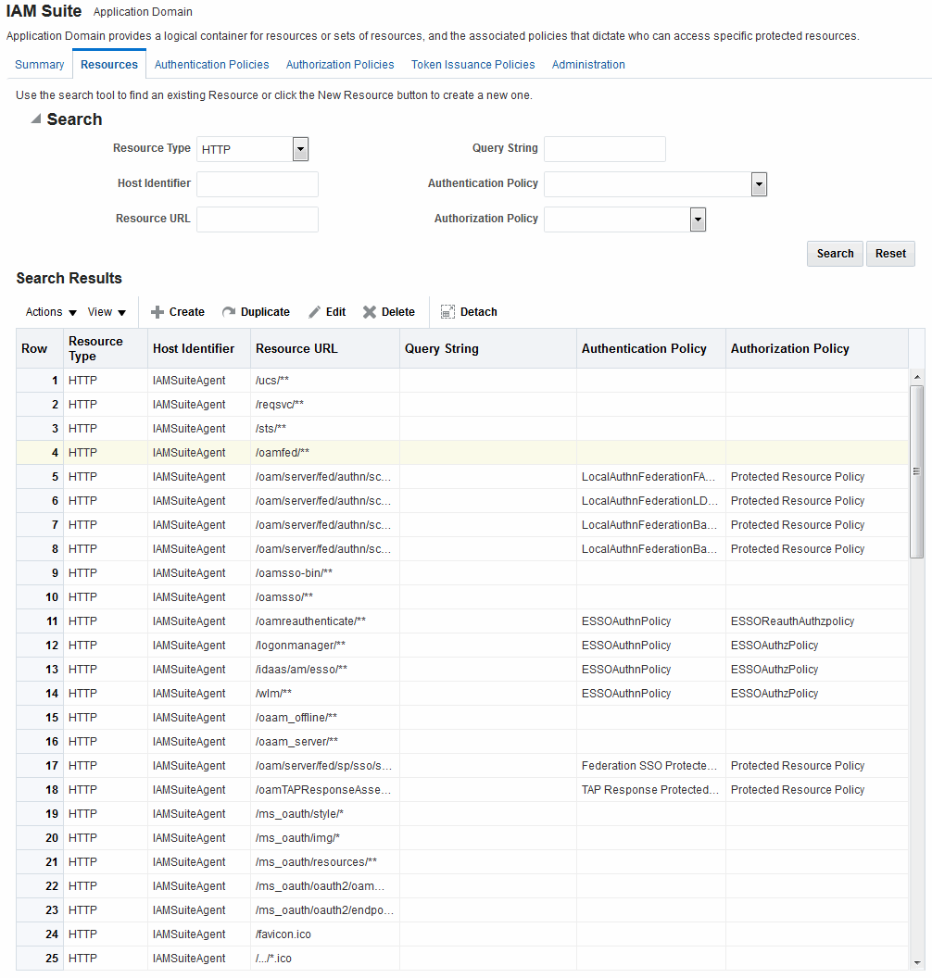This screenshot has width=932, height=978.
Task: Focus the Query String search field
Action: (x=604, y=149)
